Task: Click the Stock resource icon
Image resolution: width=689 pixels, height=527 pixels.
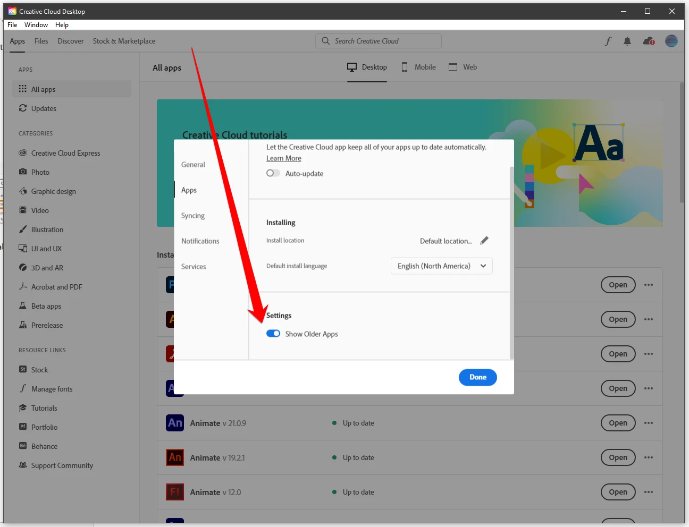Action: [23, 369]
